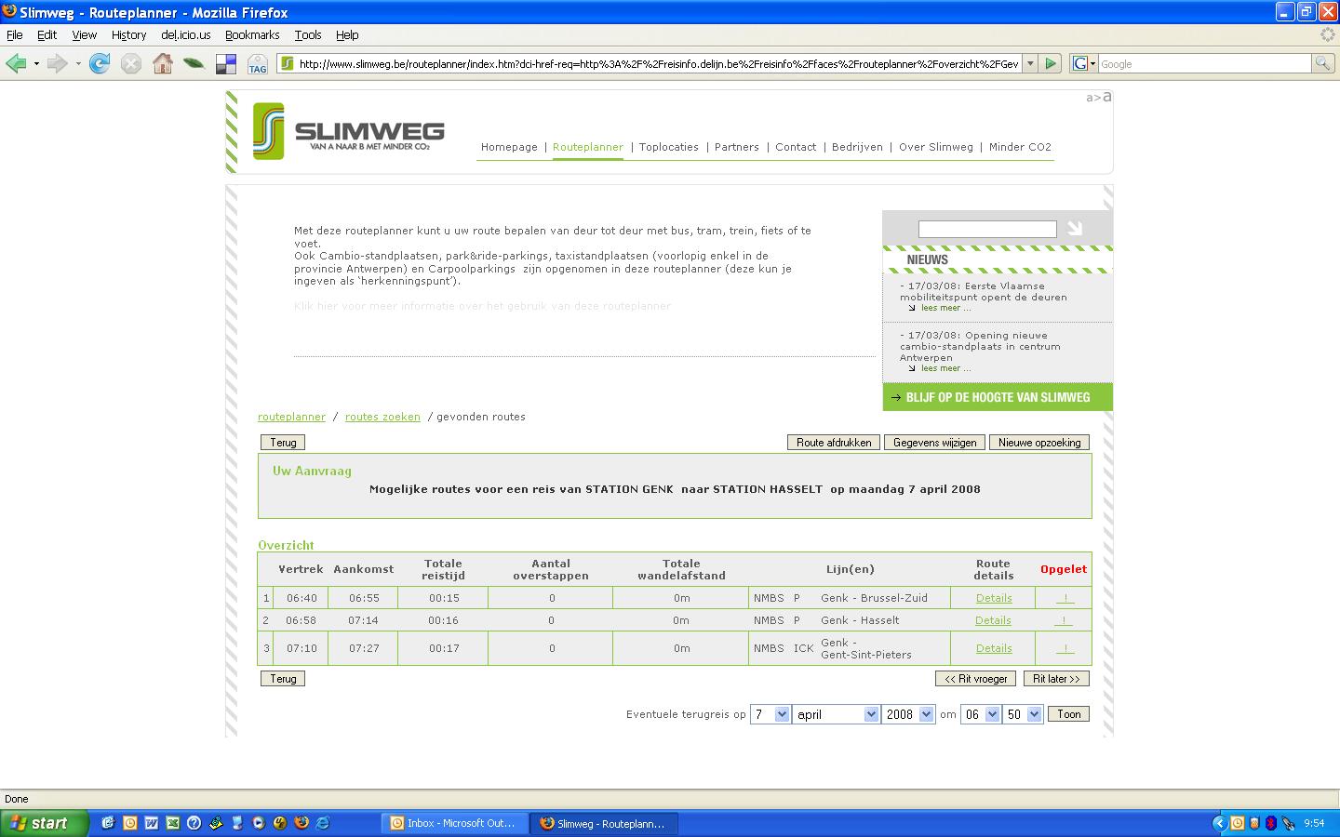Viewport: 1340px width, 837px height.
Task: Submit site search with the arrow icon
Action: tap(1075, 228)
